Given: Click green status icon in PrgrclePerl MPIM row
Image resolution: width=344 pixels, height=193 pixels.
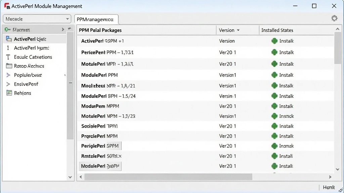Looking at the screenshot, I should point(274,136).
